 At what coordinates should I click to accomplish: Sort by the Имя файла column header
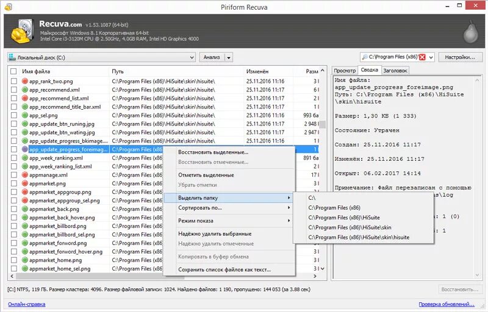[65, 71]
